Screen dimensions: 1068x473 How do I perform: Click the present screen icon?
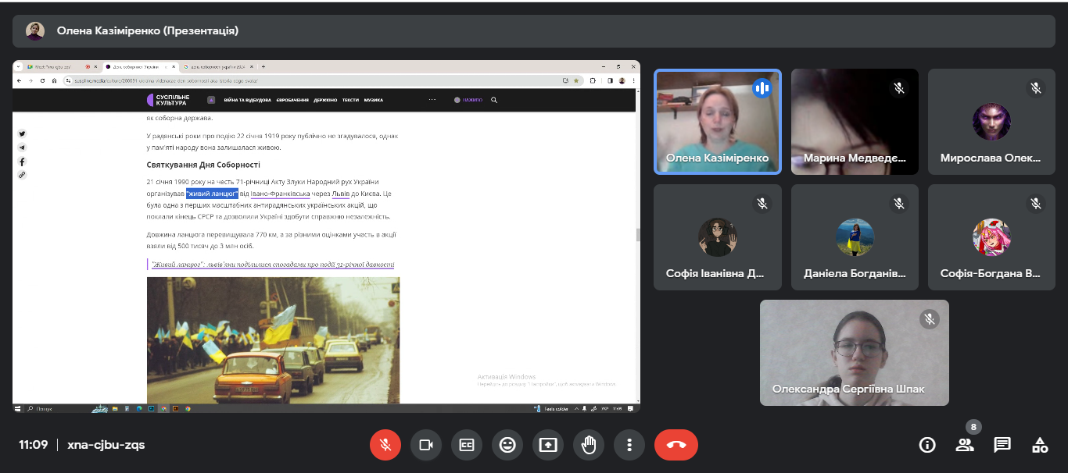[x=548, y=445]
